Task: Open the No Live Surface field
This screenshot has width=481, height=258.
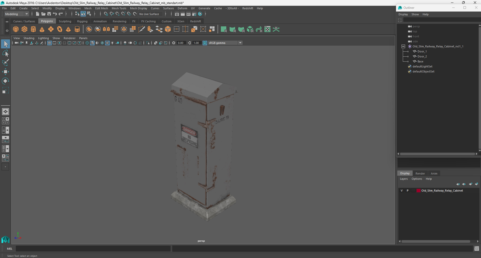Action: click(150, 14)
